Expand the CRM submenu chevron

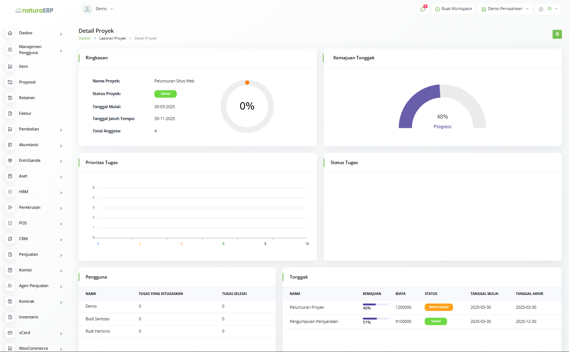61,240
